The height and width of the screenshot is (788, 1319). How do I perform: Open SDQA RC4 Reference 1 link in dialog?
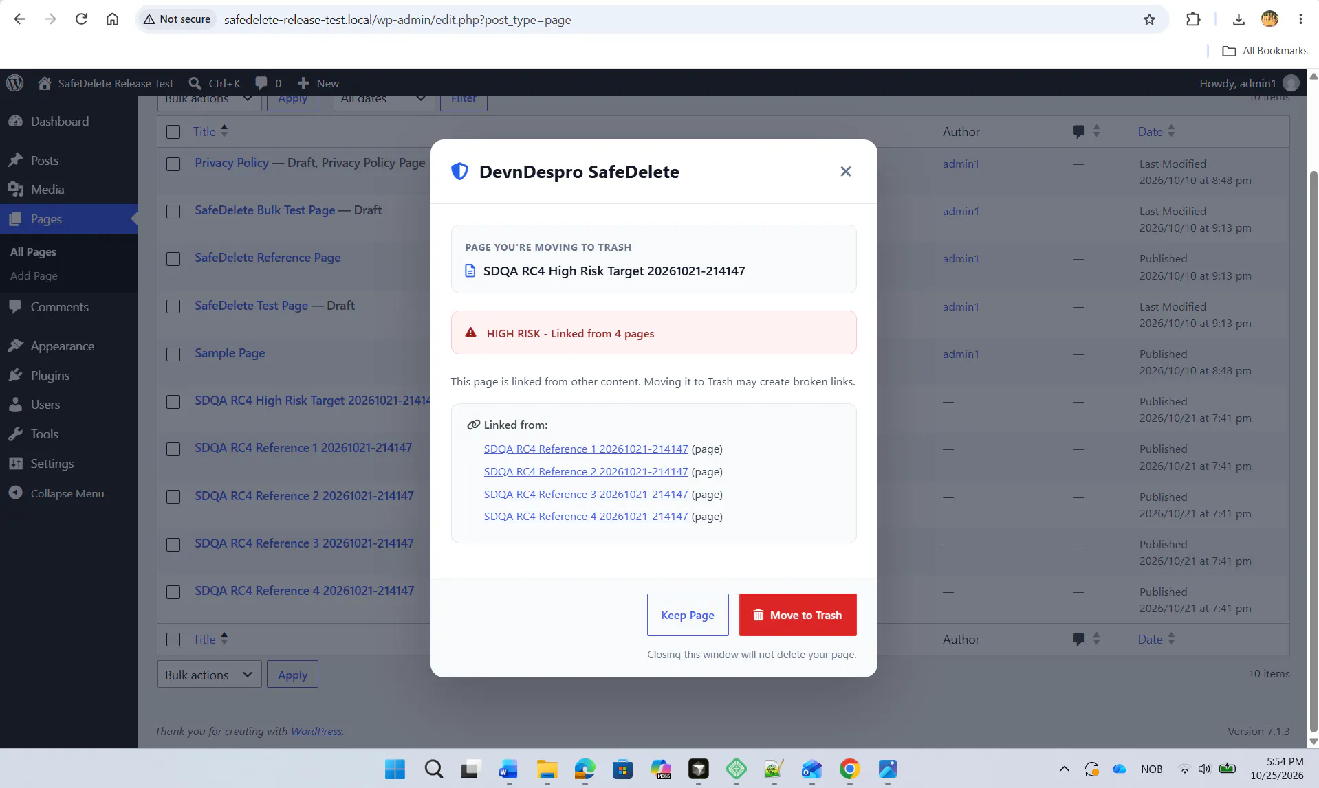585,449
